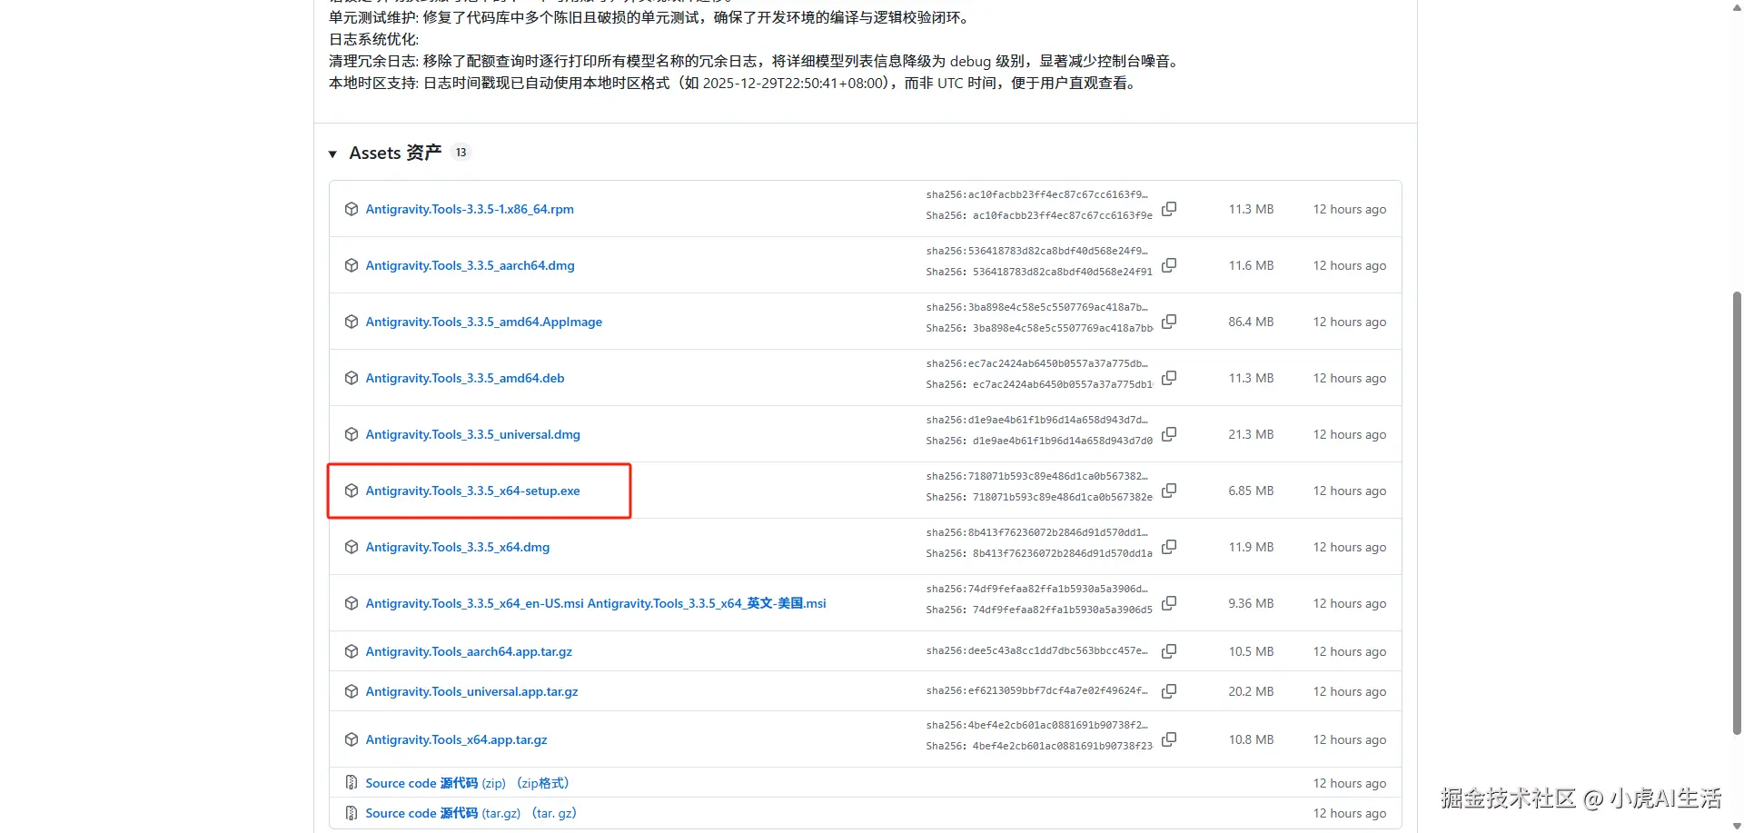Image resolution: width=1744 pixels, height=833 pixels.
Task: Click package icon beside x64.app.tar.gz file
Action: point(352,739)
